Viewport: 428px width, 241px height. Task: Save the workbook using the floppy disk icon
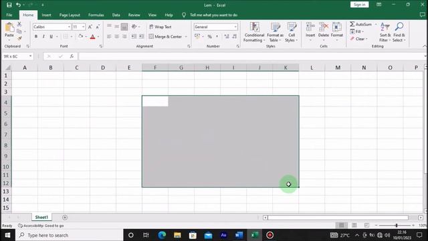click(x=9, y=5)
